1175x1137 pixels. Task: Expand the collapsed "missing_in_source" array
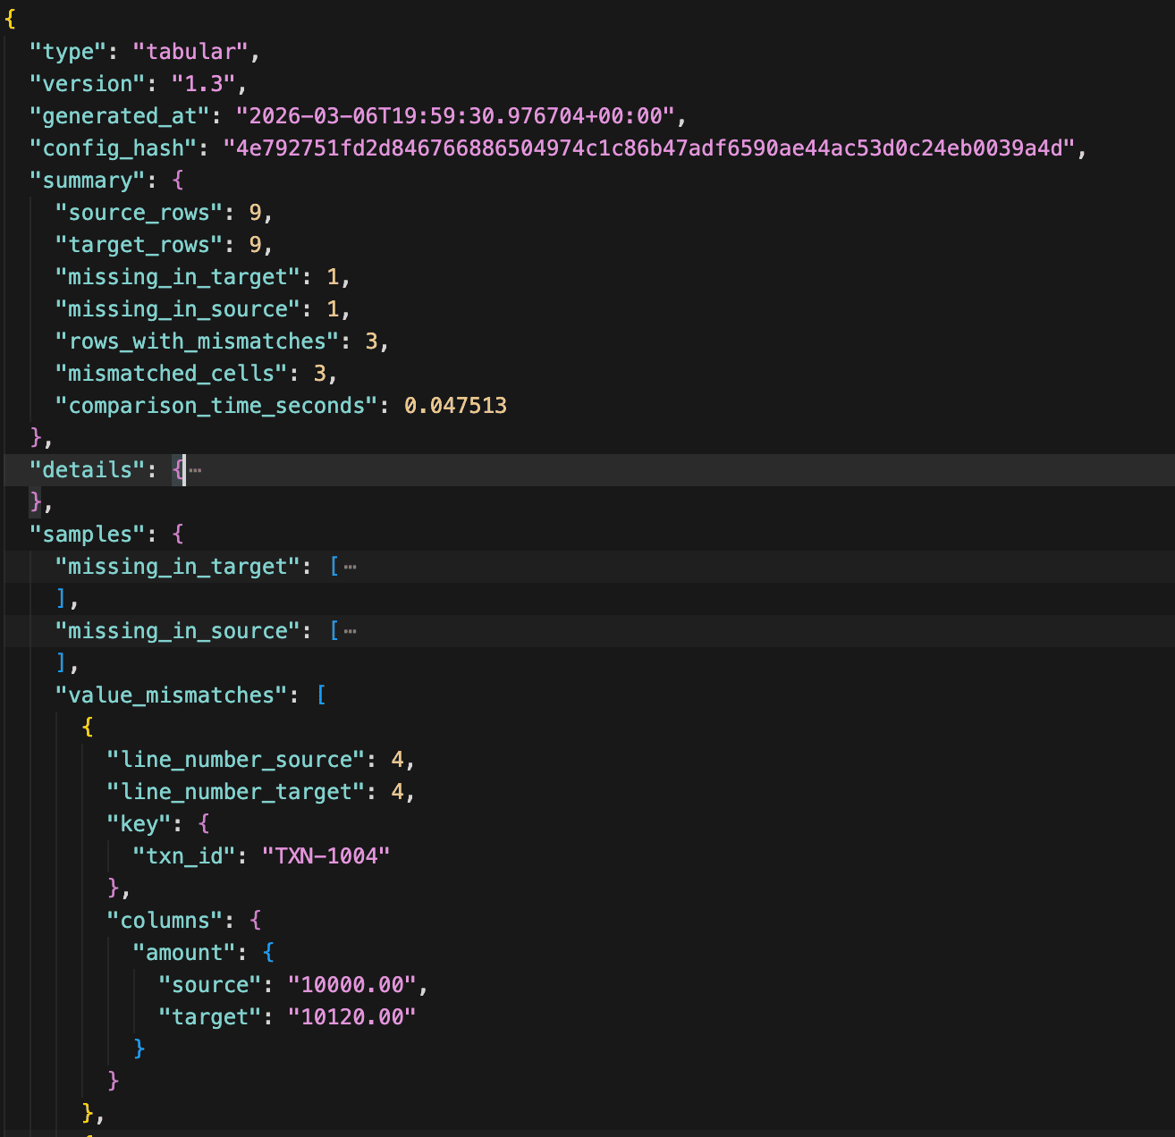click(349, 630)
